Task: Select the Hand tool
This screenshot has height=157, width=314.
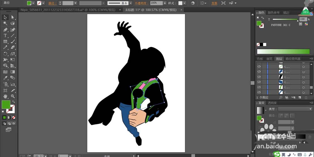Action: coord(5,96)
